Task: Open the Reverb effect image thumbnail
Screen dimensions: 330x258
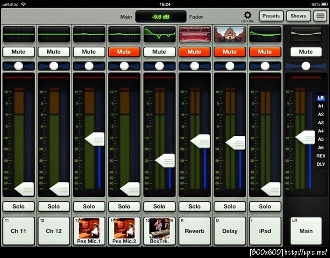Action: coord(195,34)
